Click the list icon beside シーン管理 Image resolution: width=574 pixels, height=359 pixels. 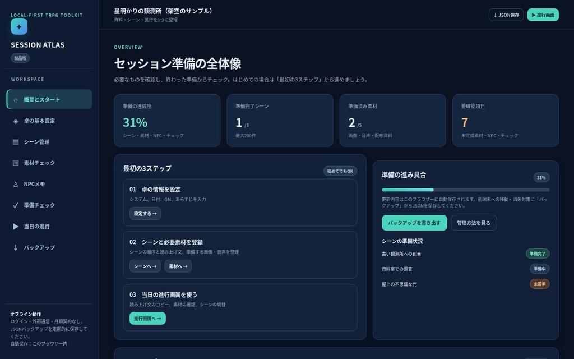click(16, 142)
